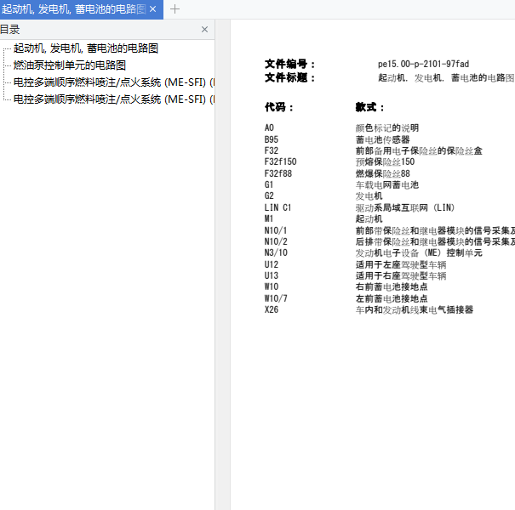Image resolution: width=515 pixels, height=510 pixels.
Task: Click description 右前蓄电池接地点
Action: (392, 286)
